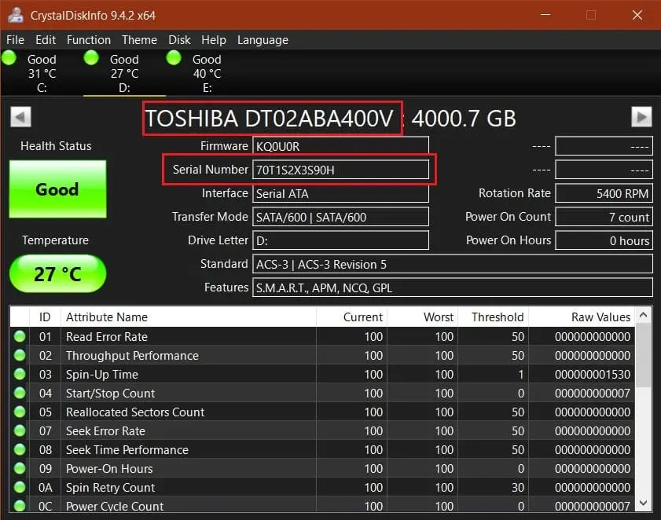Click the Power On Hours value

click(x=604, y=240)
